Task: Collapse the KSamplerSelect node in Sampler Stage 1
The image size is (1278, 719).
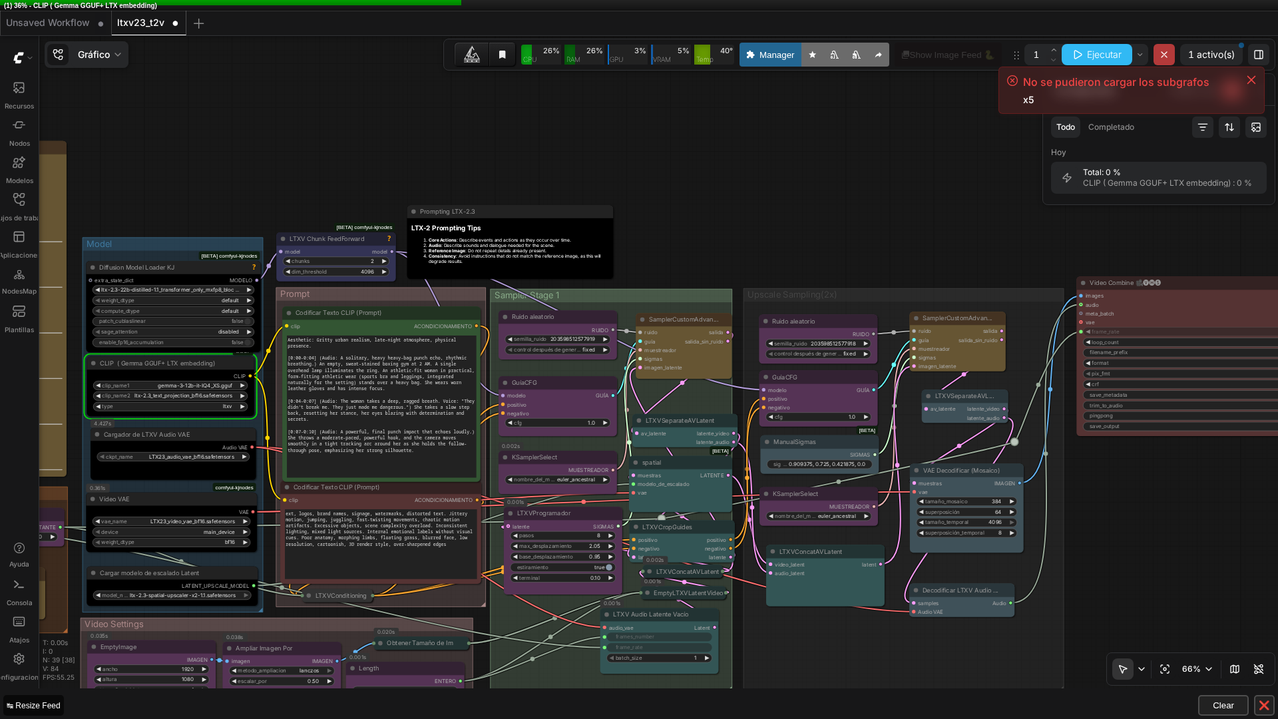Action: [x=506, y=457]
